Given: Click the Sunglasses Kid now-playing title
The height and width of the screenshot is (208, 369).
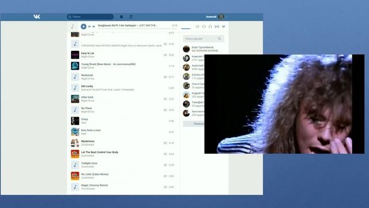Looking at the screenshot, I should pos(127,25).
